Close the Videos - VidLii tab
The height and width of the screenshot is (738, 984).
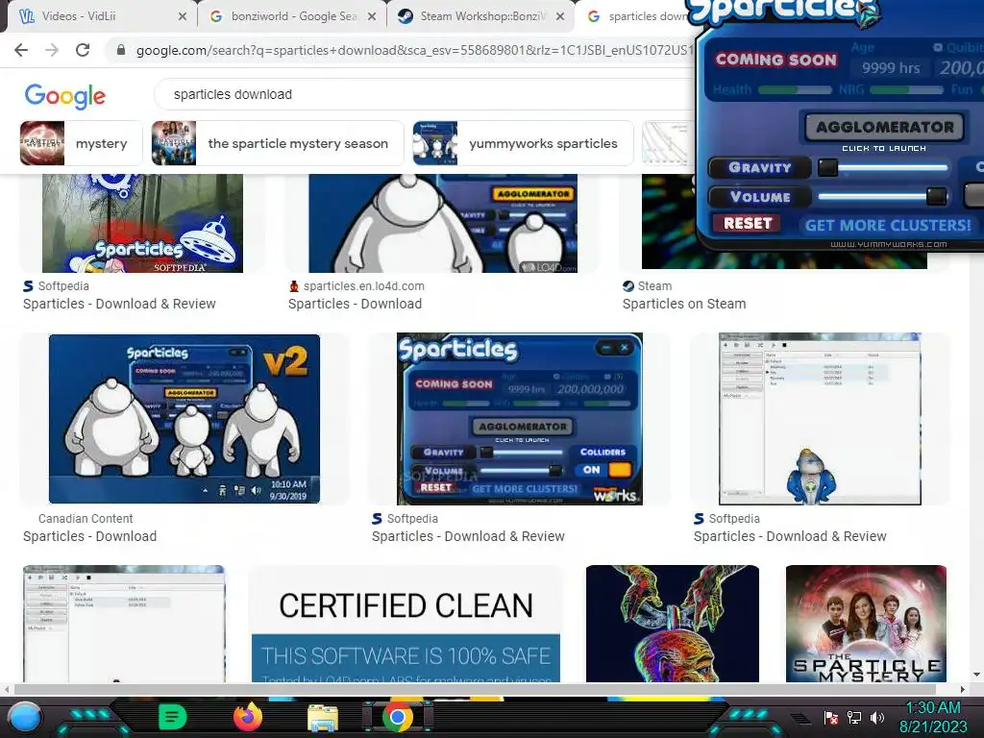pos(182,16)
